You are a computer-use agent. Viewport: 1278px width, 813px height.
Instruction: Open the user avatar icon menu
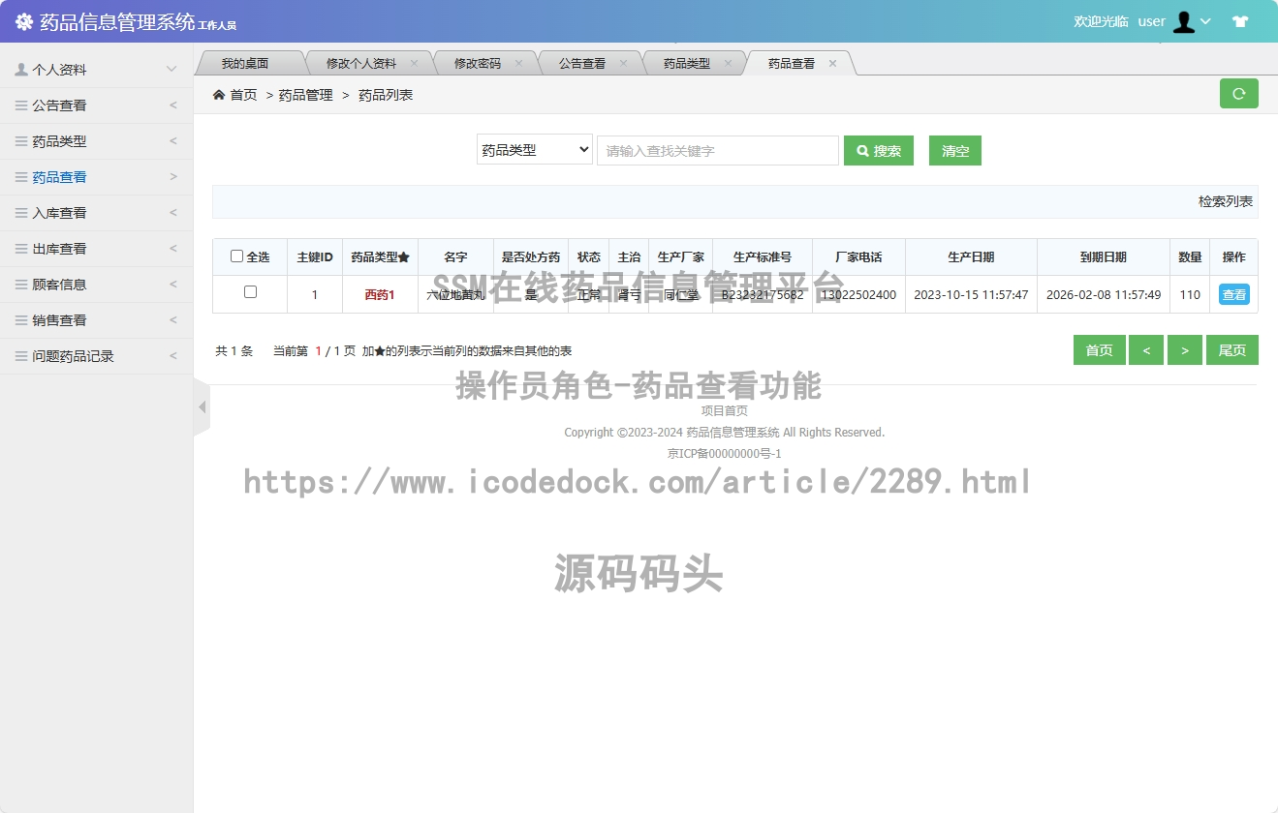pos(1183,21)
